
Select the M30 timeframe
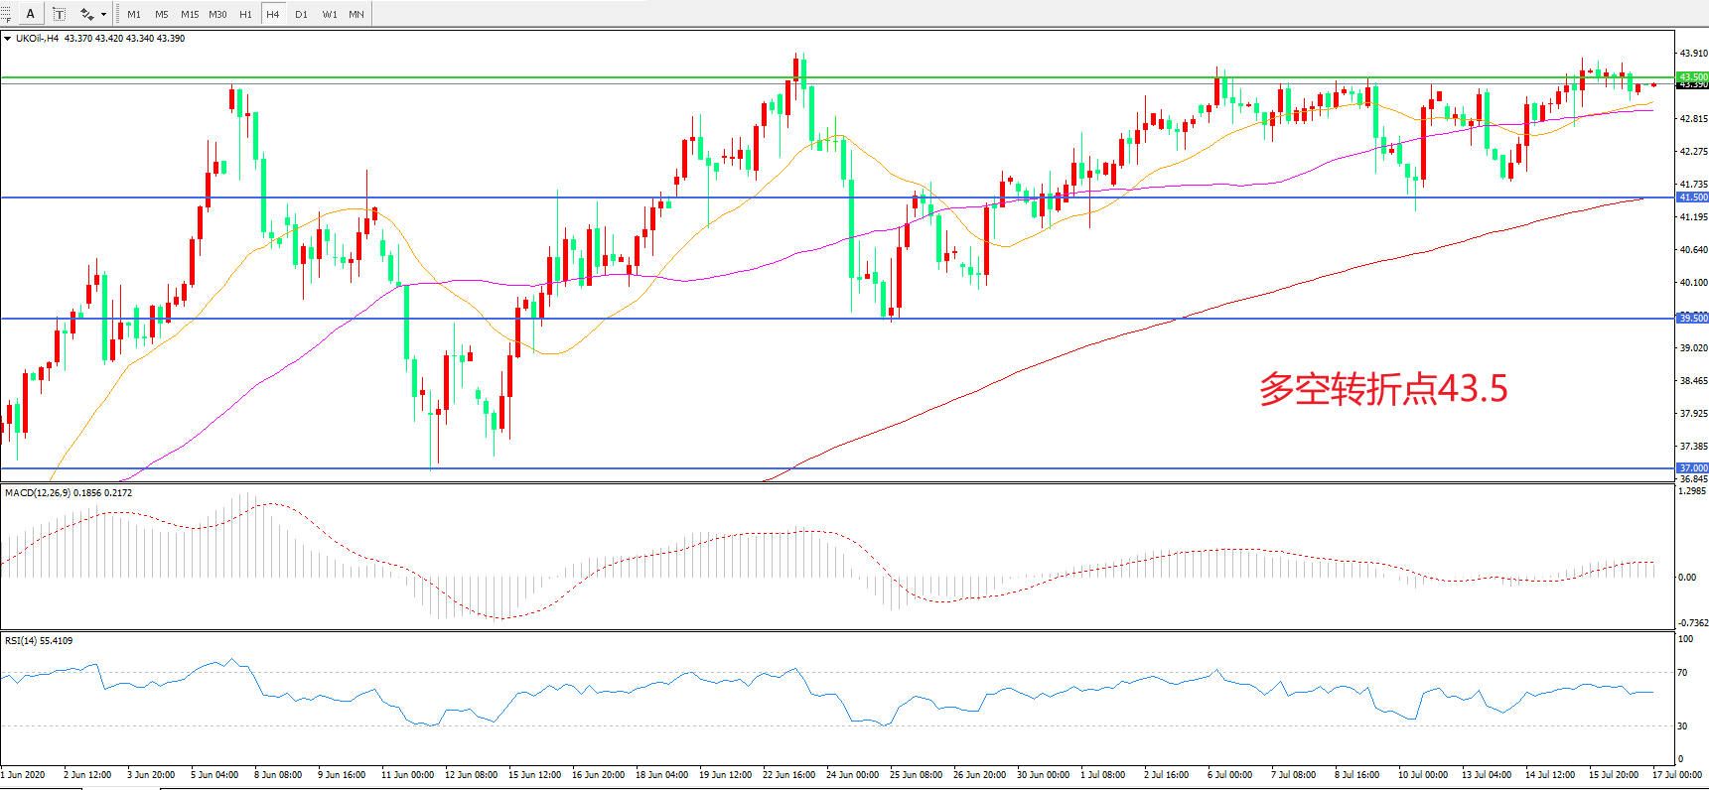point(217,14)
